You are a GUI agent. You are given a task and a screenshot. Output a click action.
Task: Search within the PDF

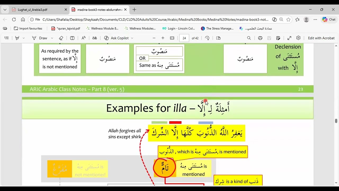coord(249,38)
